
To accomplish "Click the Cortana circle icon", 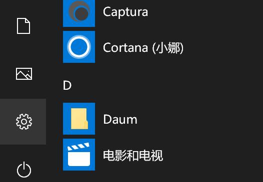I will pos(79,47).
